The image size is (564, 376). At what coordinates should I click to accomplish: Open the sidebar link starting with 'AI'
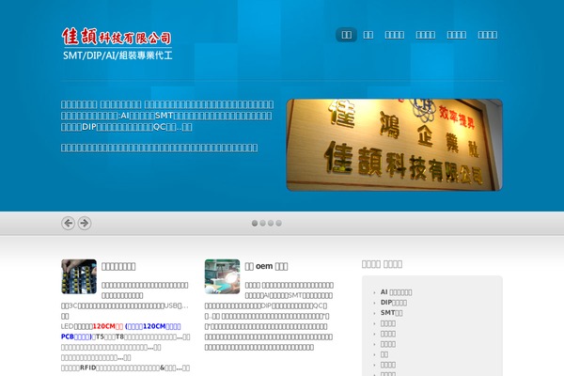point(396,292)
